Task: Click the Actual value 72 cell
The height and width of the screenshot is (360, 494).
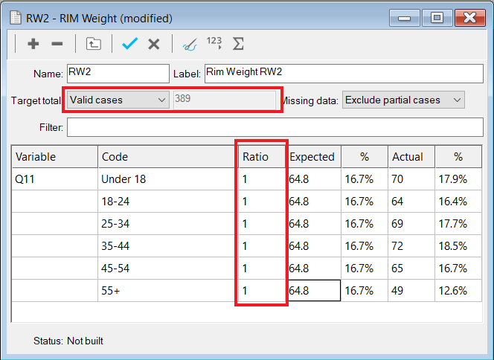Action: (411, 245)
